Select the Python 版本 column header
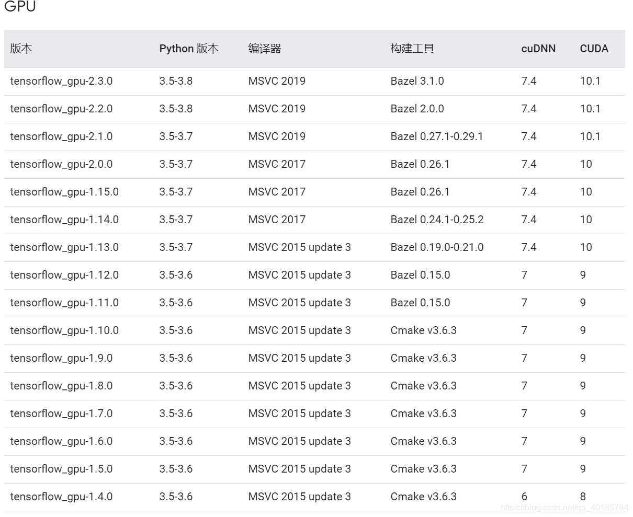633x517 pixels. [189, 49]
